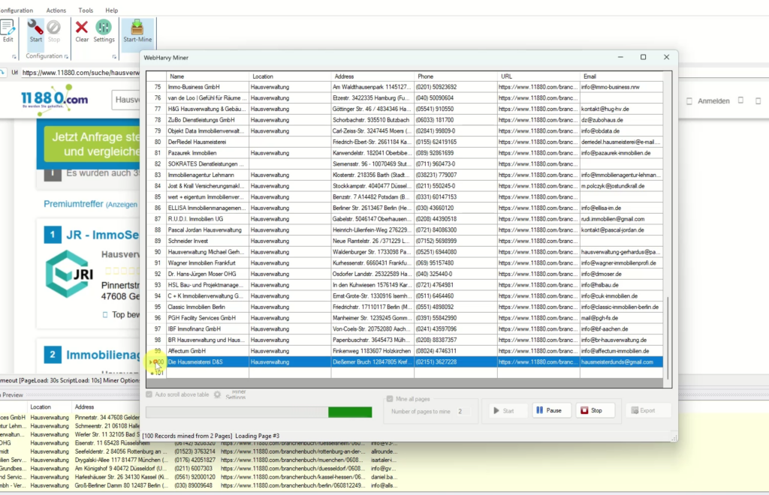769x495 pixels.
Task: Open the Actions menu
Action: tap(56, 10)
